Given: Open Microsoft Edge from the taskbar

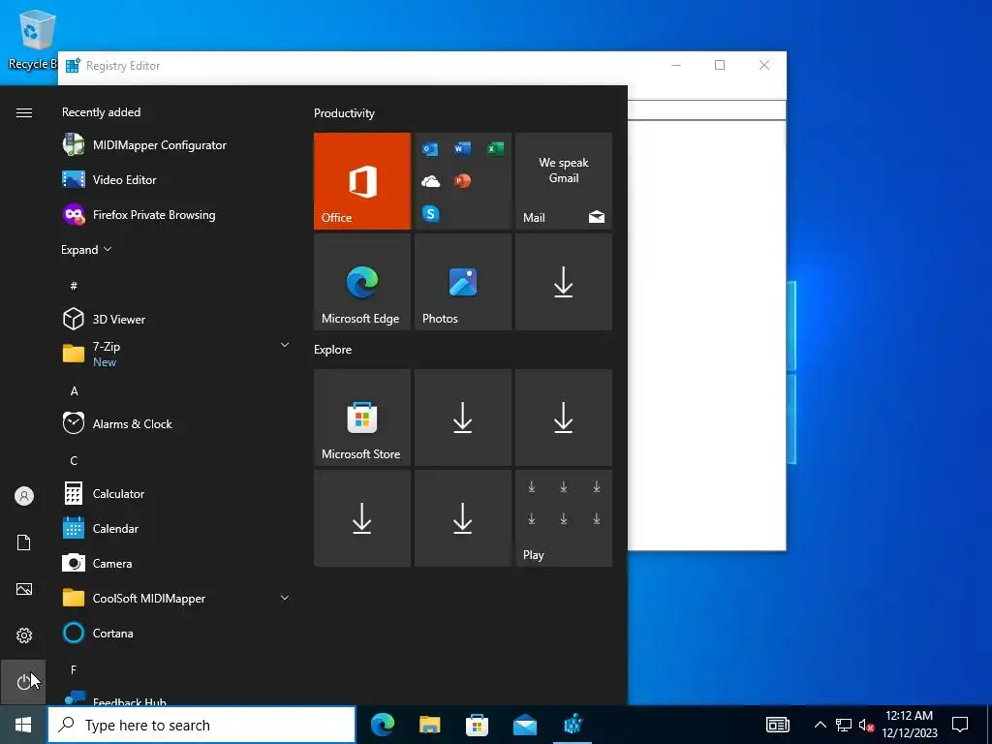Looking at the screenshot, I should click(382, 725).
